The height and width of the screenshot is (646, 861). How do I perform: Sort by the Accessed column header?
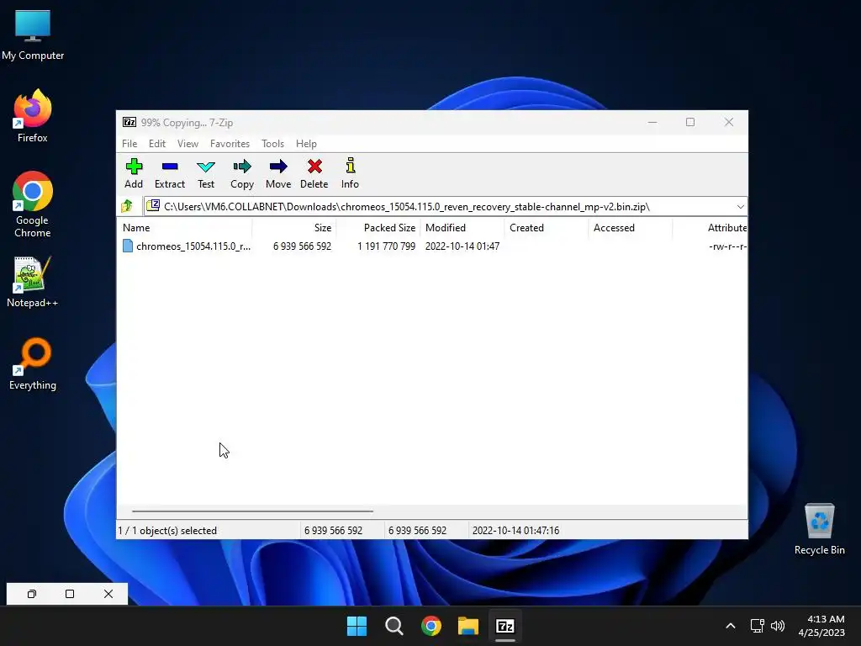[x=631, y=227]
